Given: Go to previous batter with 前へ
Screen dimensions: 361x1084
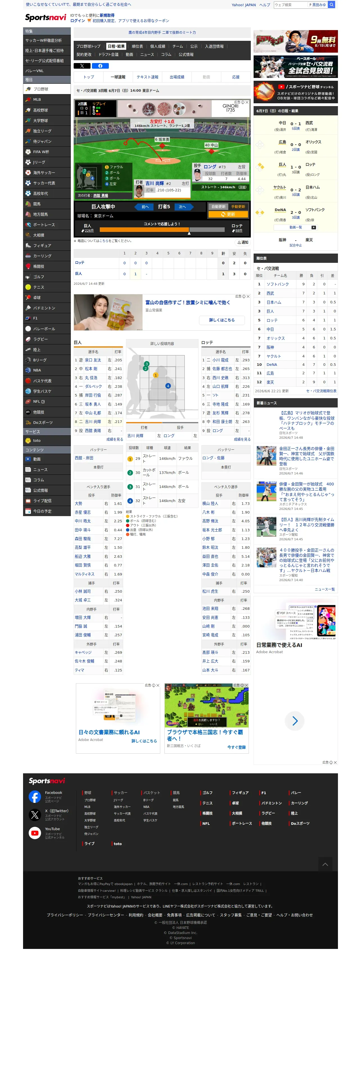Looking at the screenshot, I should coord(145,207).
